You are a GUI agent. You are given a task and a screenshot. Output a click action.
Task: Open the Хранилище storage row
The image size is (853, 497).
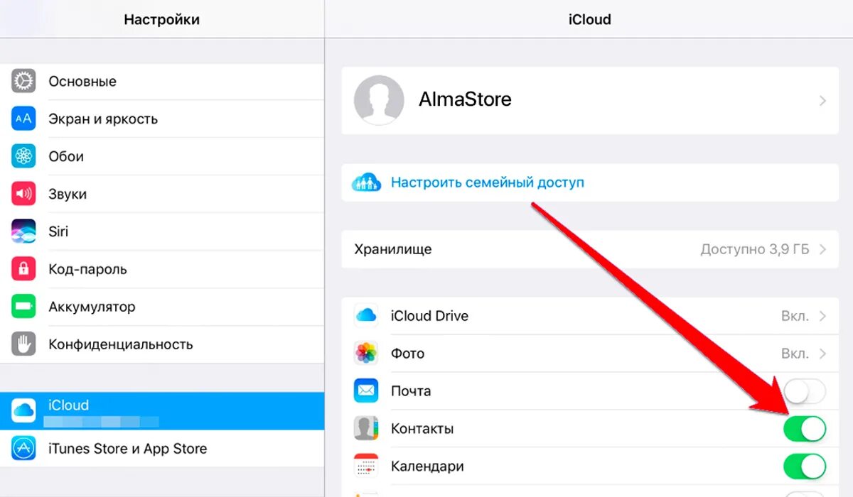click(x=590, y=249)
